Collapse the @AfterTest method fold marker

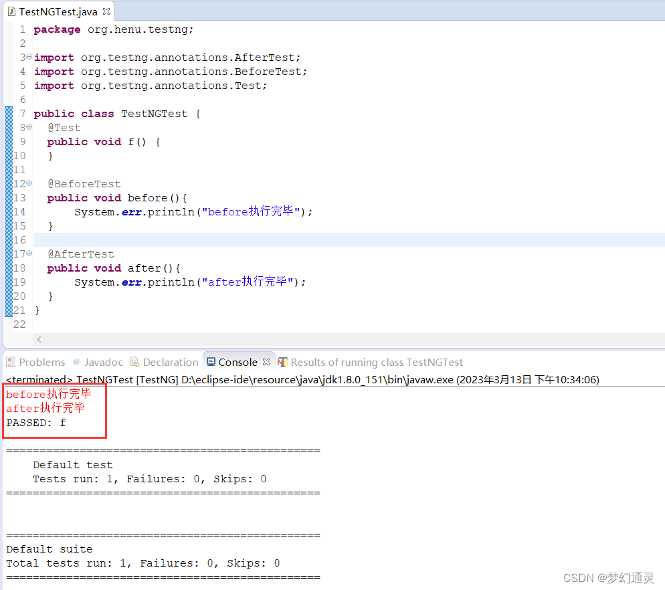[29, 254]
